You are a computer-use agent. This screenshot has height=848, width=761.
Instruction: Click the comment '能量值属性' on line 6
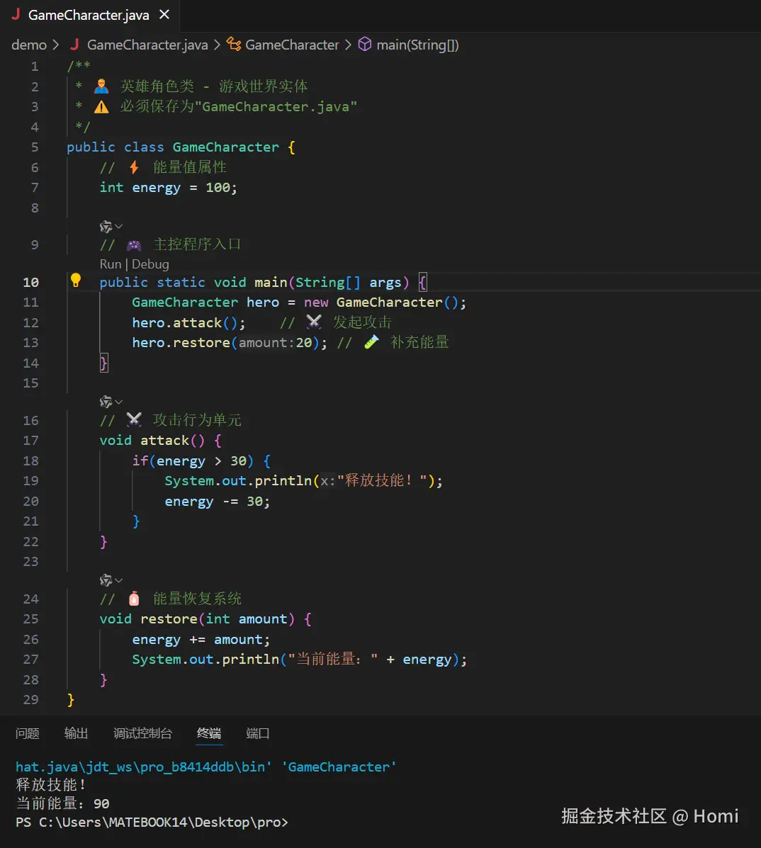(x=189, y=168)
